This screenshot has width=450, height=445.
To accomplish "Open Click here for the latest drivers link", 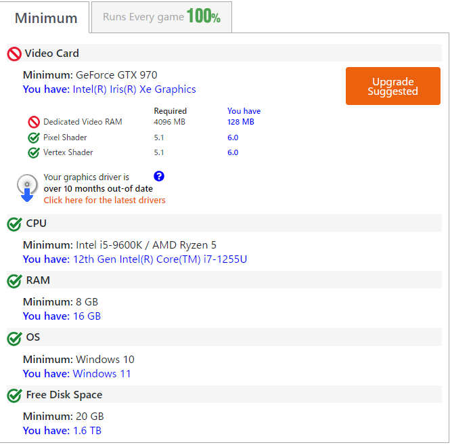I will [104, 200].
